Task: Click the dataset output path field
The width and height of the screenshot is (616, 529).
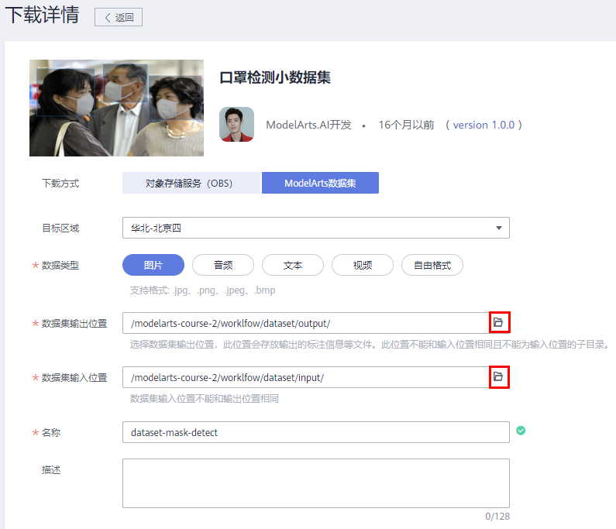Action: [305, 323]
